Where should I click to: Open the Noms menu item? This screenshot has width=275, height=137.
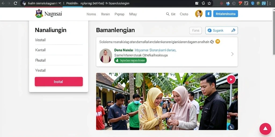point(91,14)
